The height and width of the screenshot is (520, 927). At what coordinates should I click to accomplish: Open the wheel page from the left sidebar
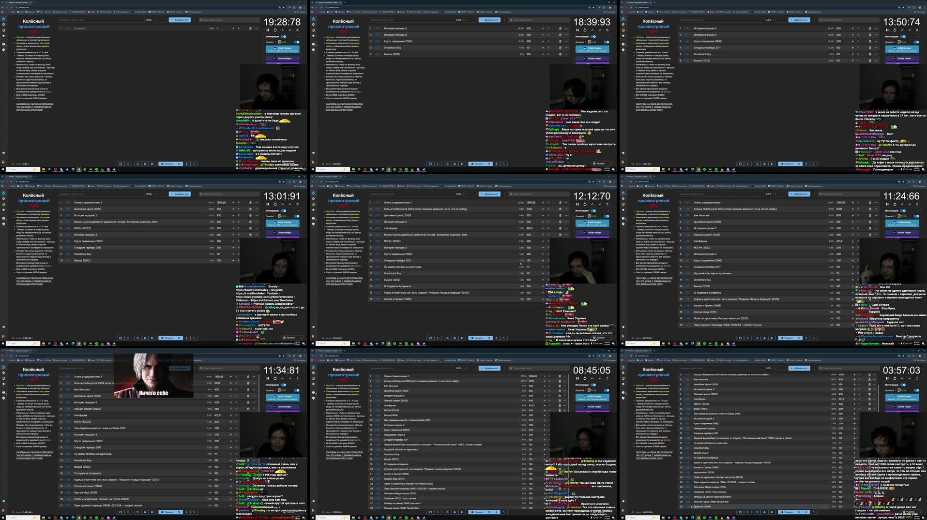pyautogui.click(x=3, y=30)
